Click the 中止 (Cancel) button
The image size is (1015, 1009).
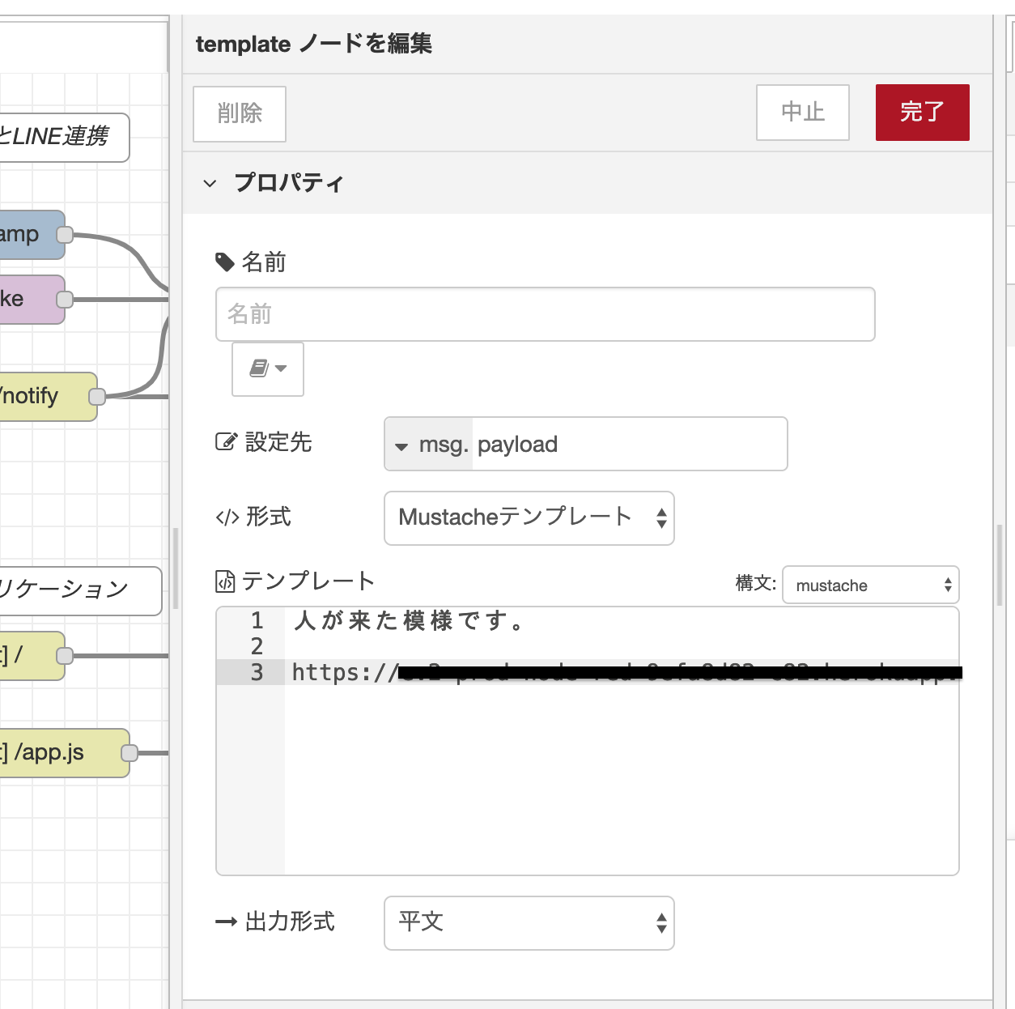coord(802,113)
